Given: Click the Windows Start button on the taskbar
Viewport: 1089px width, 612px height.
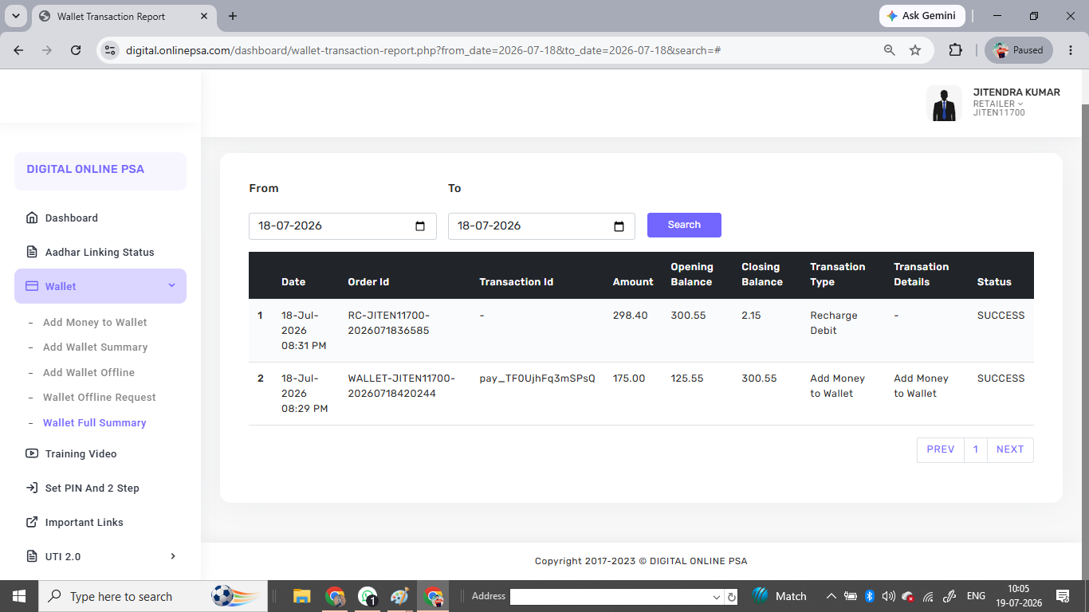Looking at the screenshot, I should pyautogui.click(x=18, y=596).
